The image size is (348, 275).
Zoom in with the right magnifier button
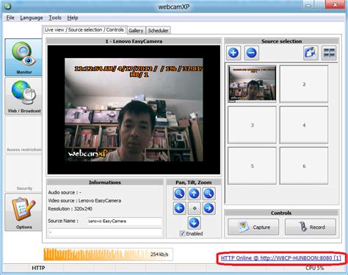[x=209, y=194]
